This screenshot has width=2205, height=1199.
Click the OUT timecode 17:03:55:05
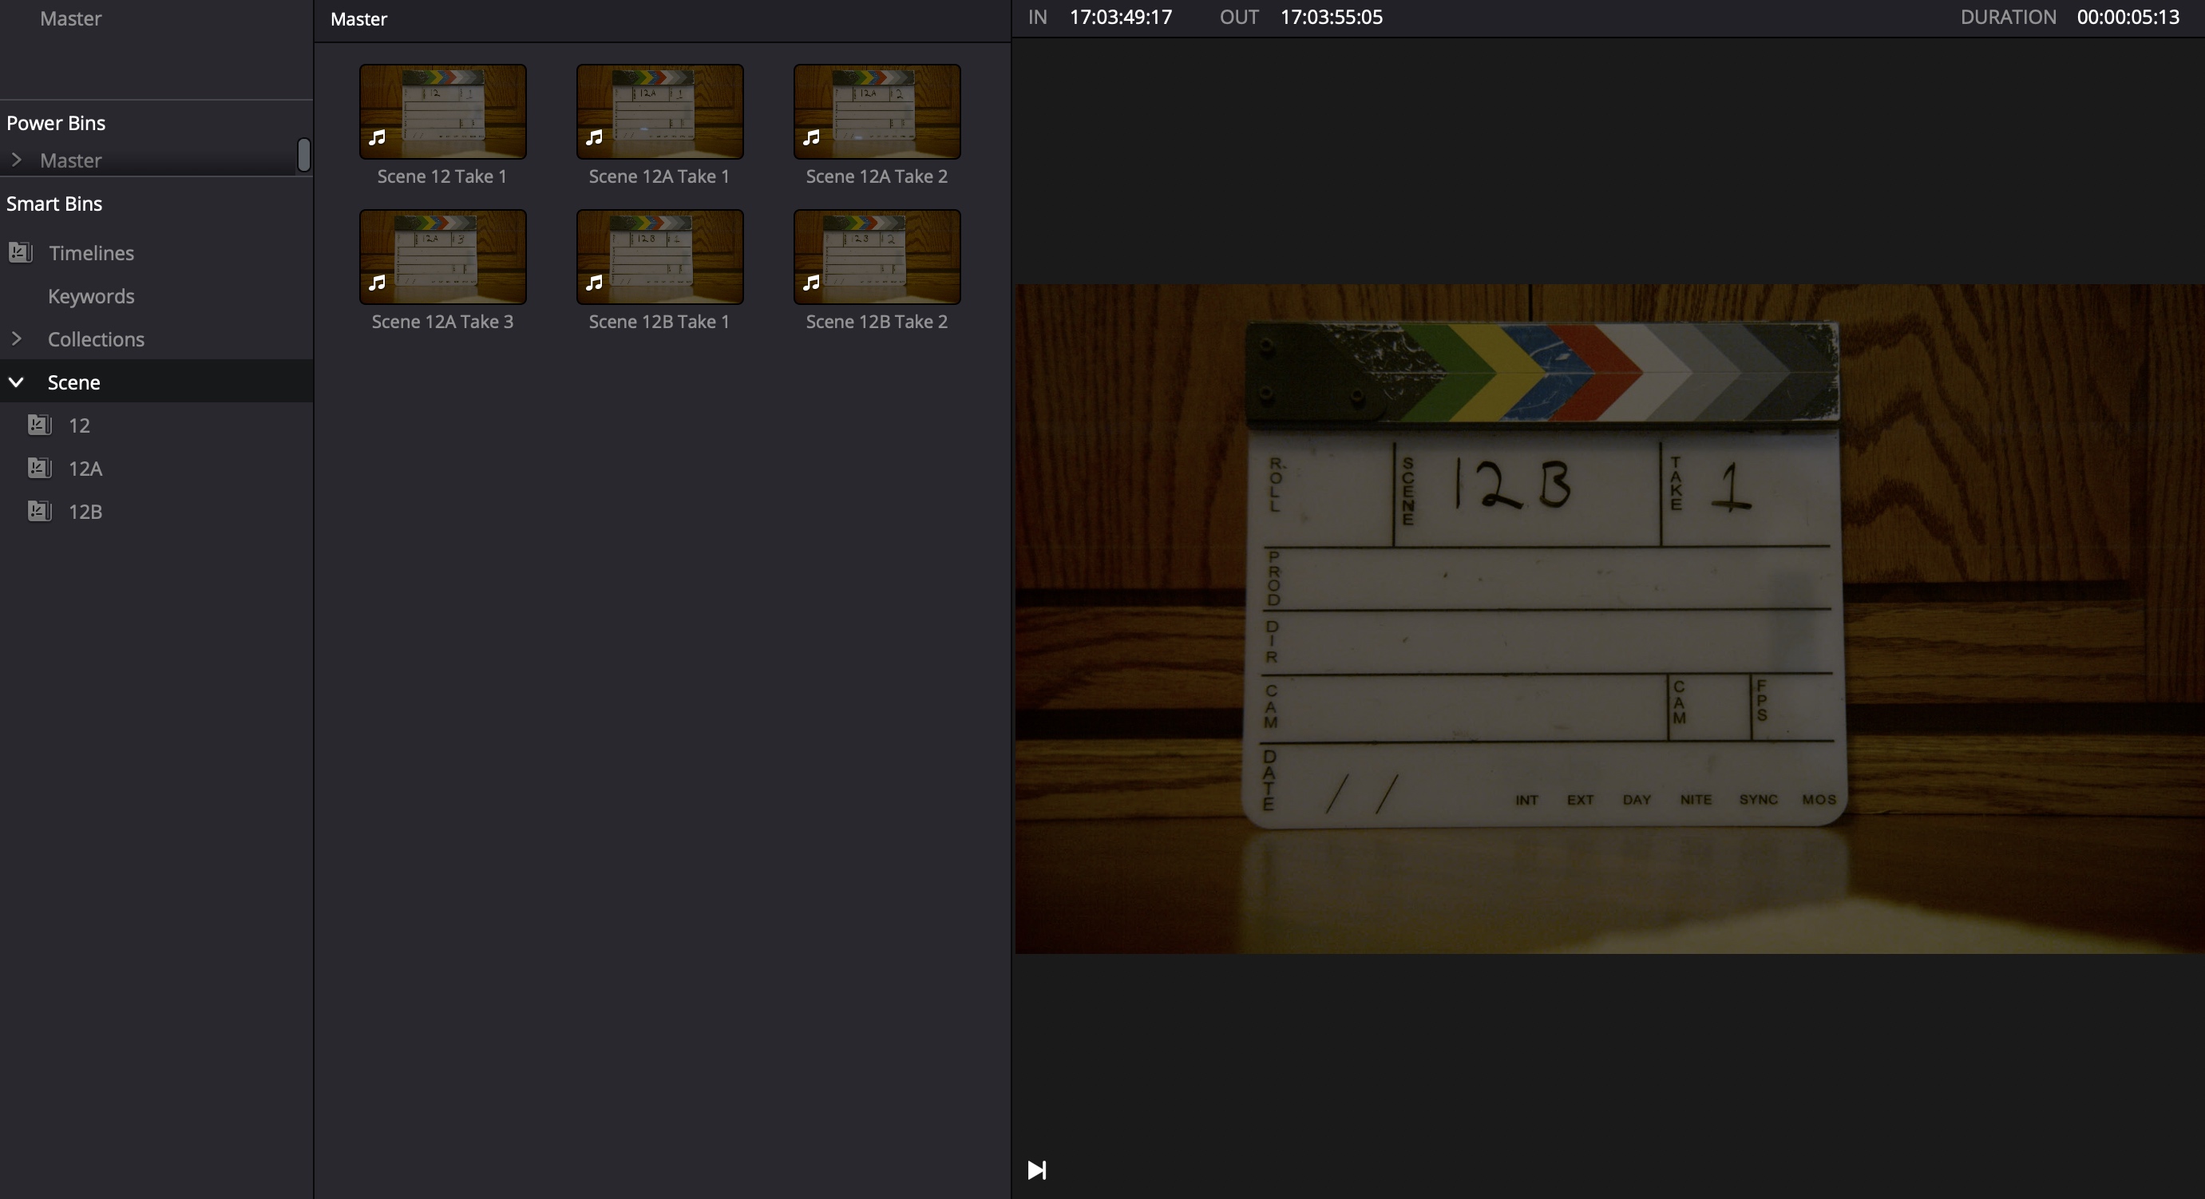pyautogui.click(x=1331, y=17)
